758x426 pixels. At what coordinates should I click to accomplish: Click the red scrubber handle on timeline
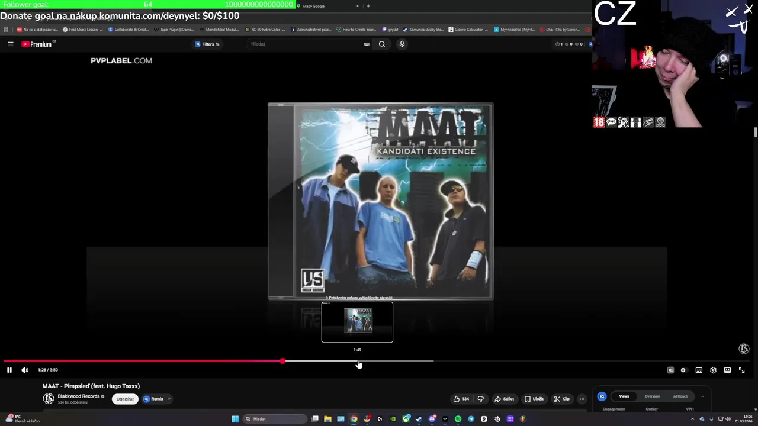point(282,361)
